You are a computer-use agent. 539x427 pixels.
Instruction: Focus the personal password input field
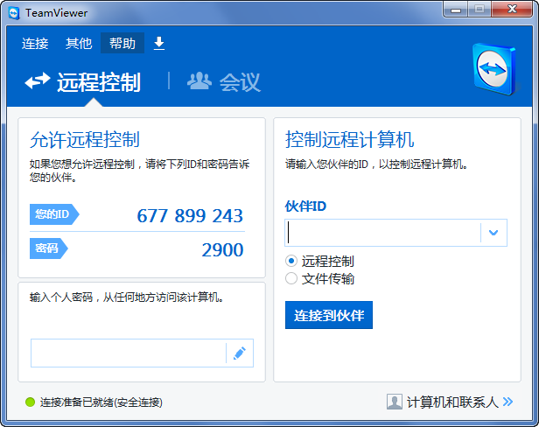129,353
